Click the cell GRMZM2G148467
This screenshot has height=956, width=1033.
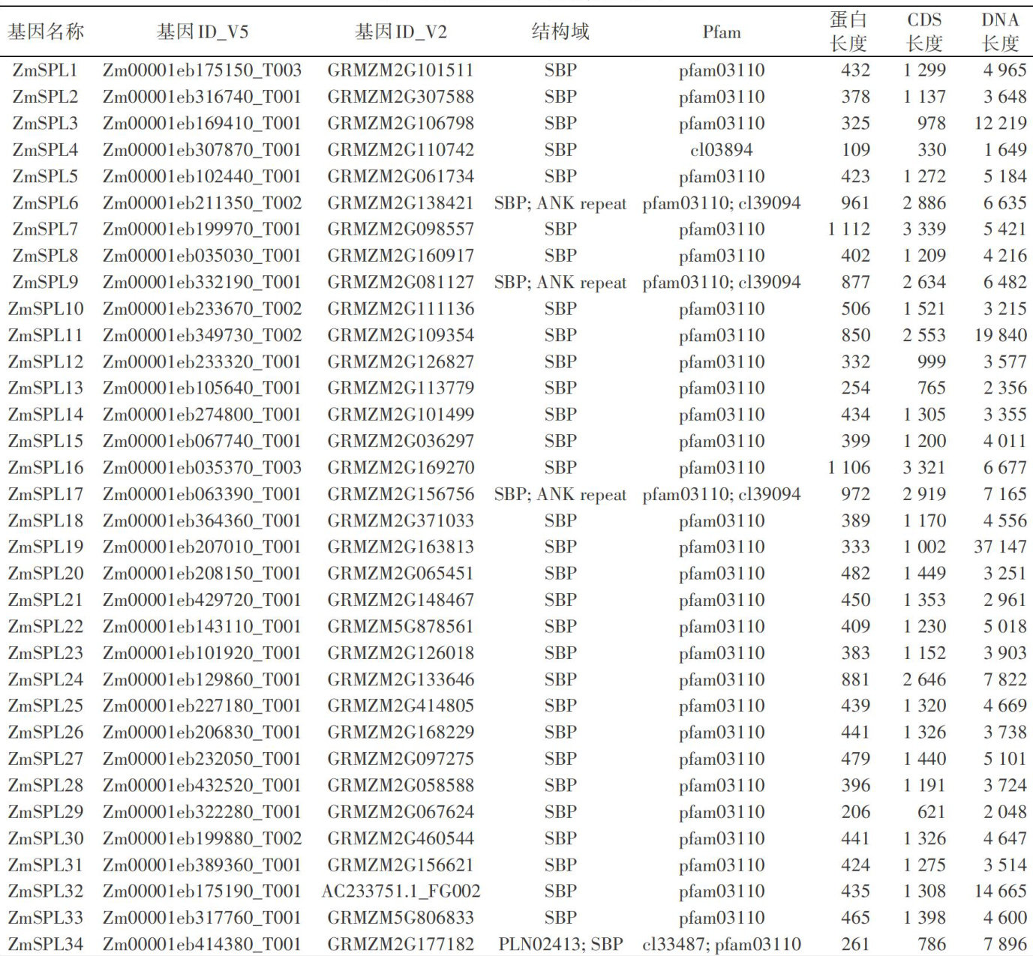coord(401,600)
